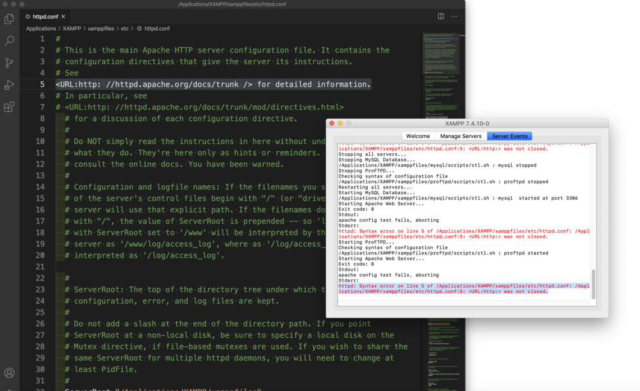Minimize the XAMPP window with yellow button
The width and height of the screenshot is (640, 391).
340,123
